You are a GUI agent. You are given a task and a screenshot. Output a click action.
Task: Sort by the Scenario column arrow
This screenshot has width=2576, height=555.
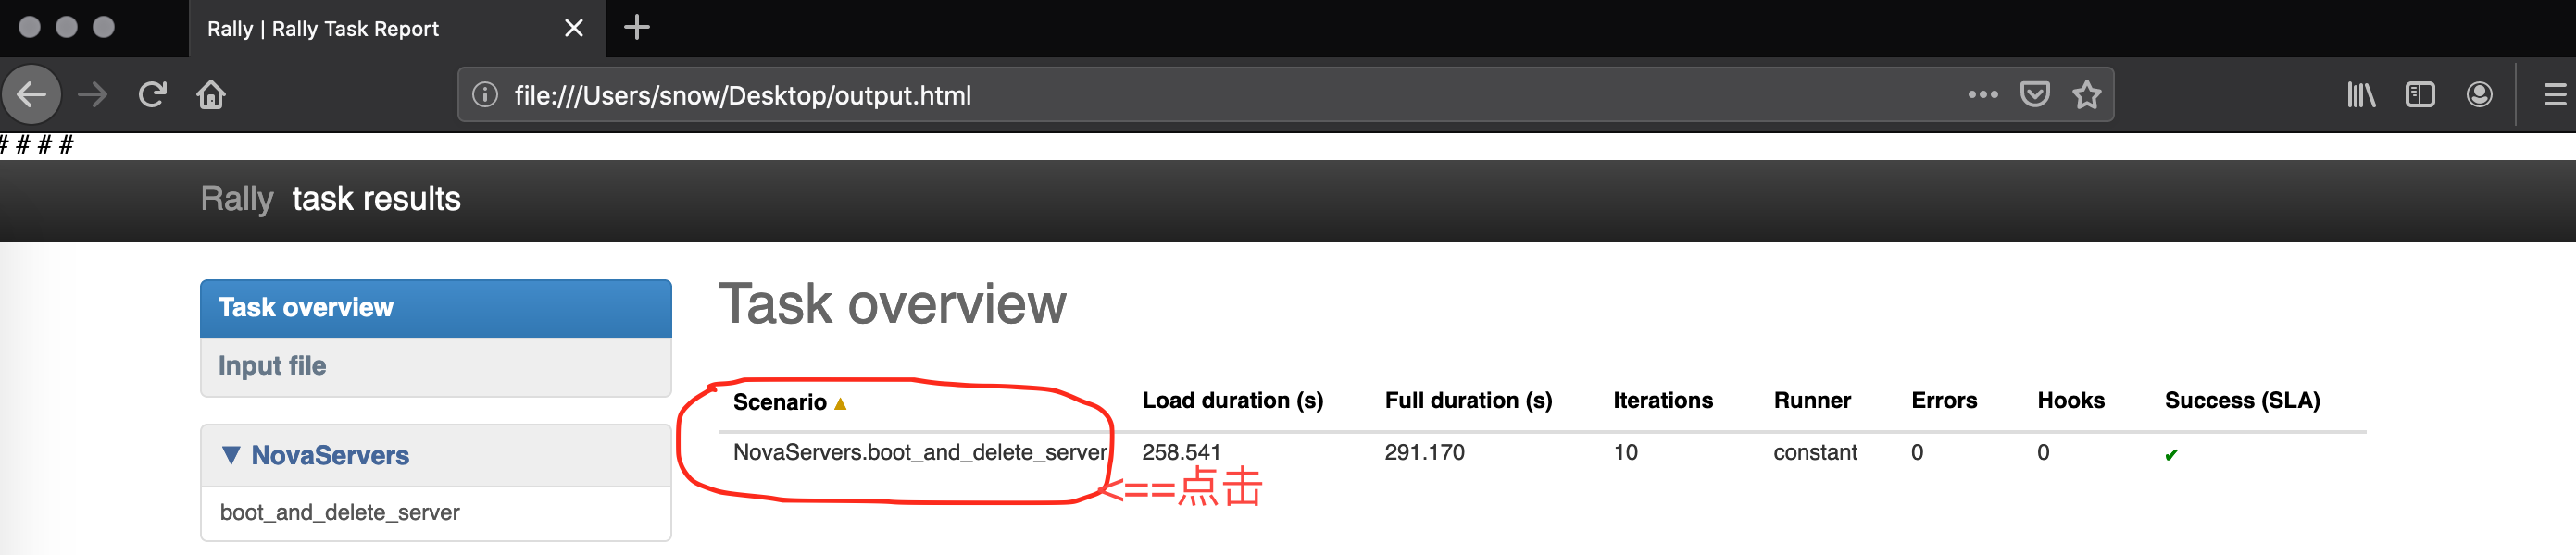840,403
